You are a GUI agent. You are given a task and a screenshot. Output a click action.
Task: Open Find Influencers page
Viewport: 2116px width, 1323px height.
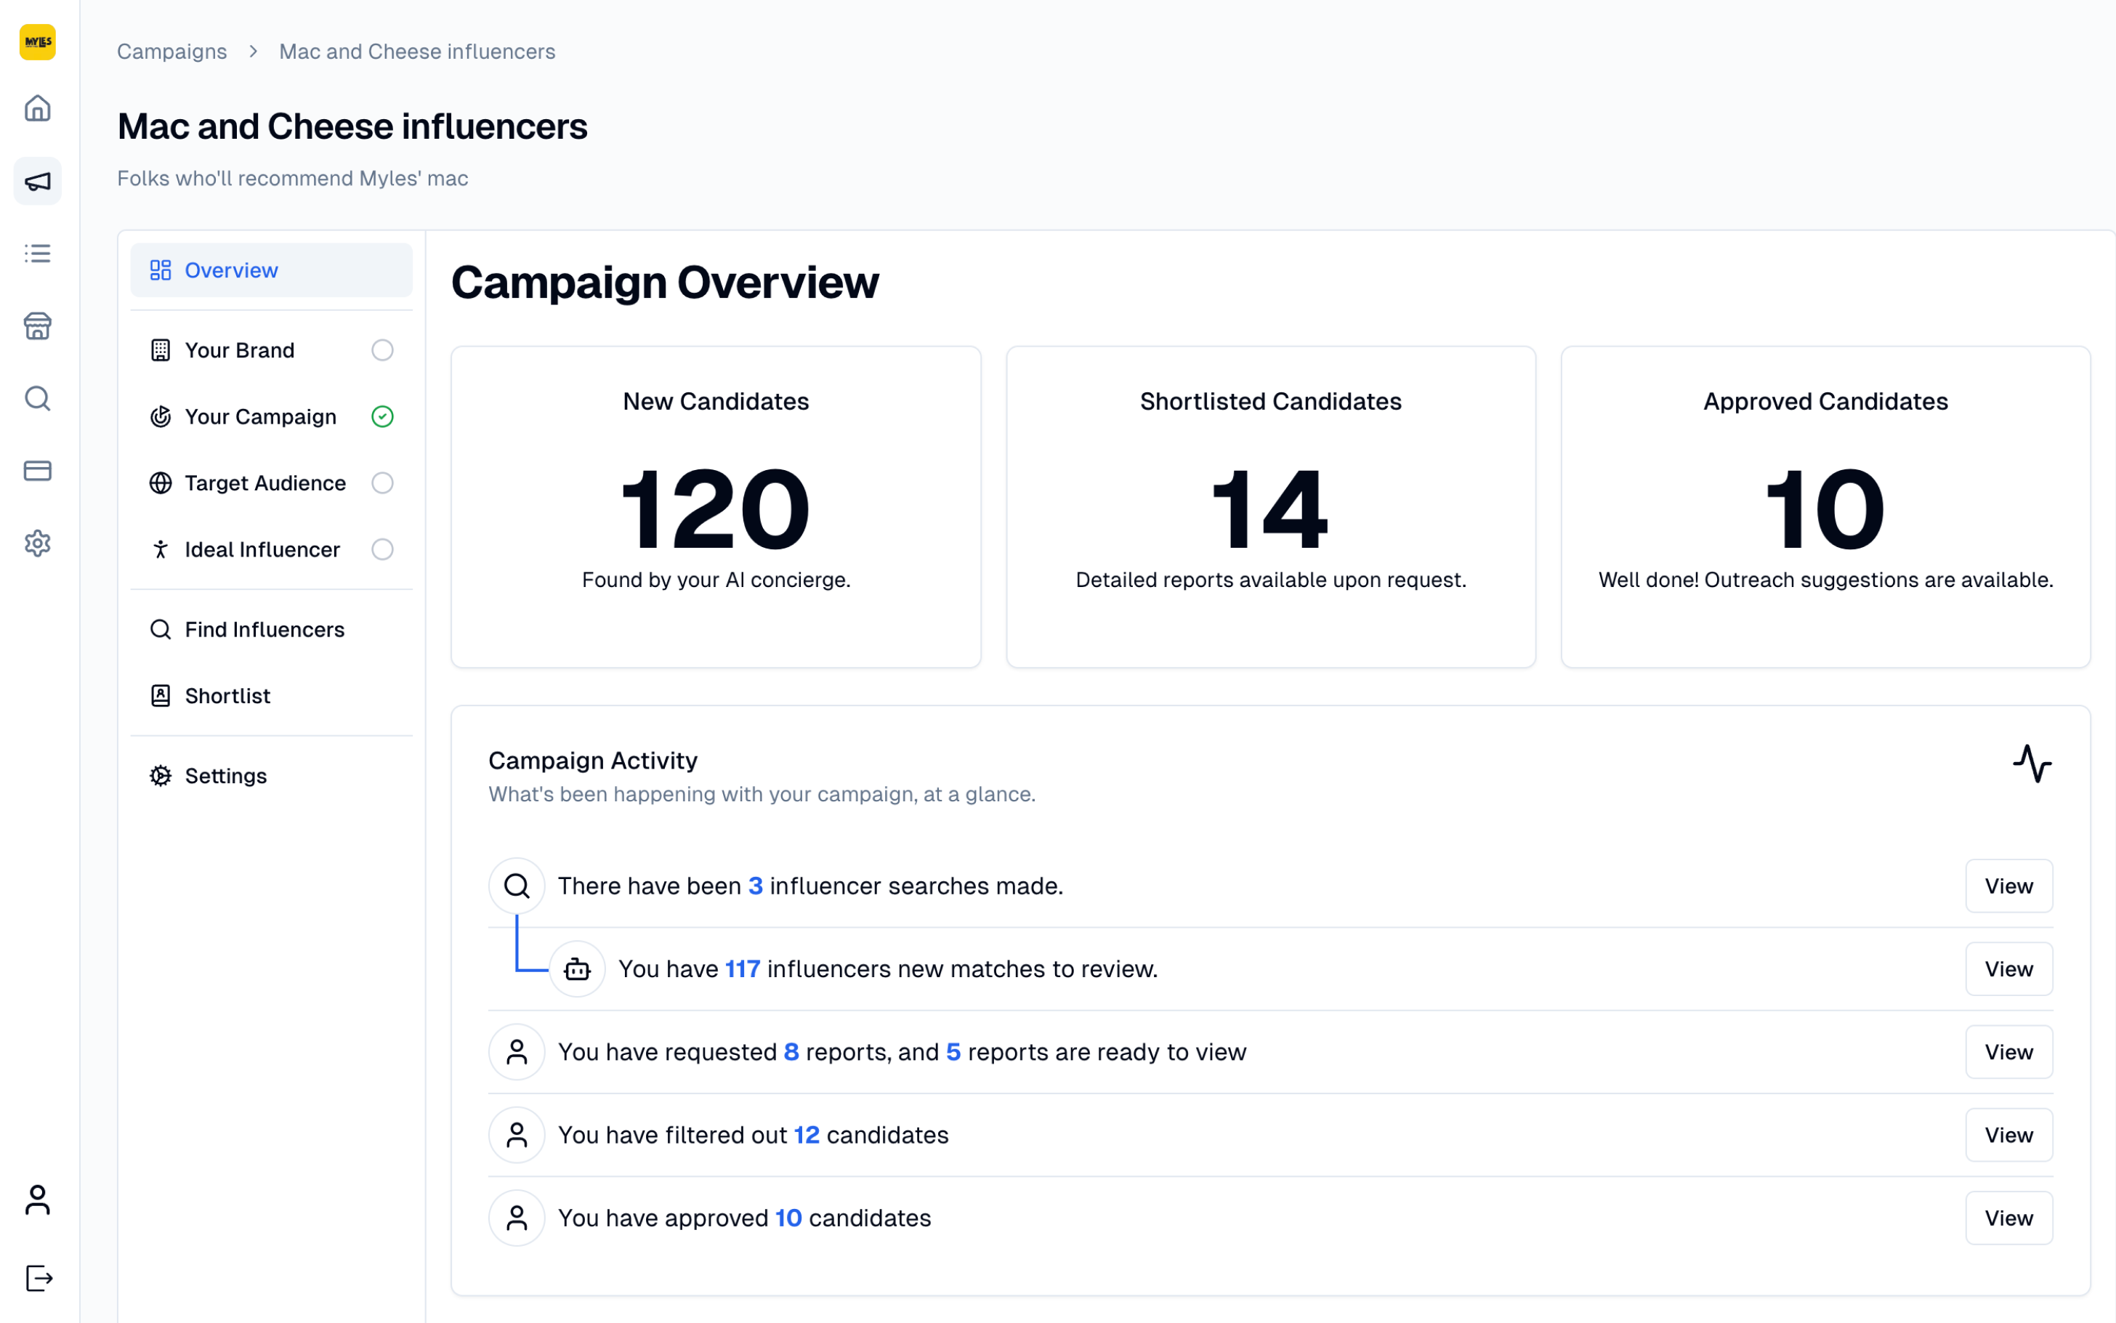pyautogui.click(x=271, y=629)
